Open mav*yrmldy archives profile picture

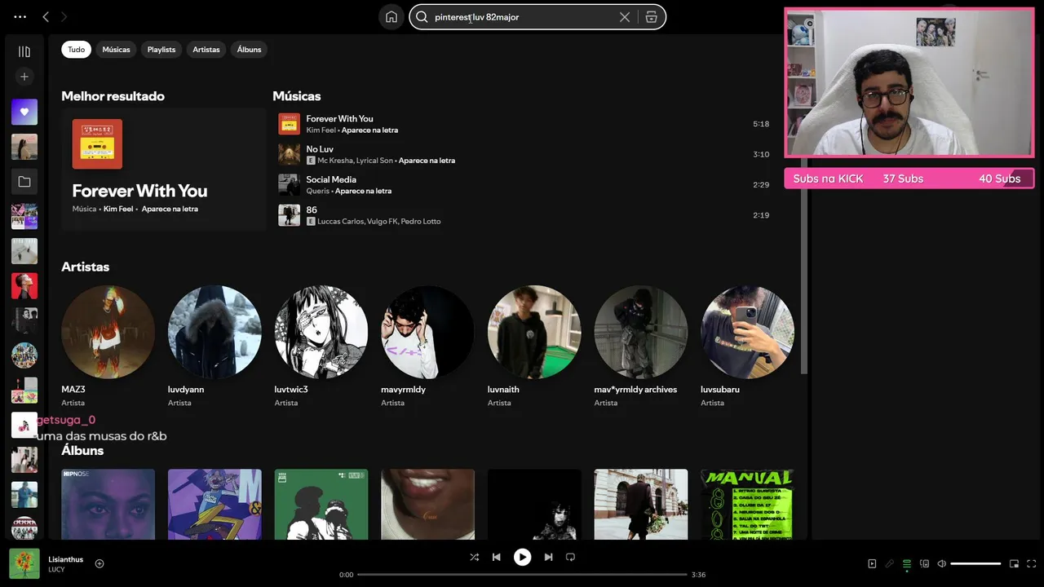tap(641, 332)
